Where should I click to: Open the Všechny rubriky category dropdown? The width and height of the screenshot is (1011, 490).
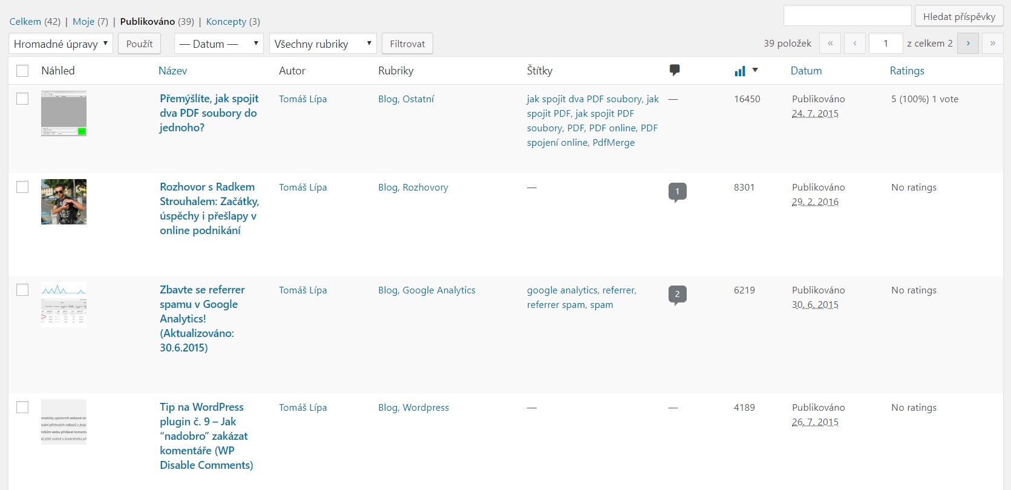322,44
